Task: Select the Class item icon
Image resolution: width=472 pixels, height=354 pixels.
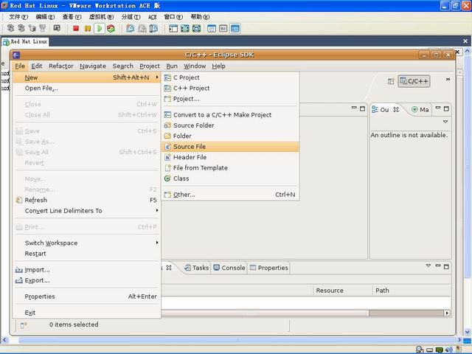Action: 167,178
